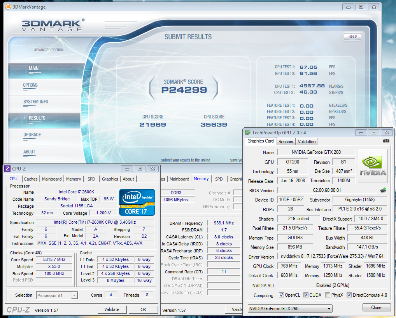Click the CPU score value 35639
Viewport: 396px width, 318px height.
tap(214, 125)
